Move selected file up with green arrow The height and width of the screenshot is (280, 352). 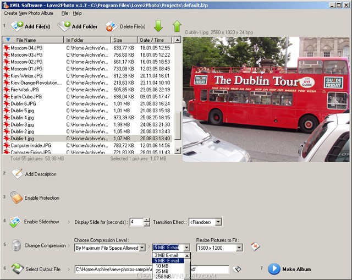click(x=177, y=26)
